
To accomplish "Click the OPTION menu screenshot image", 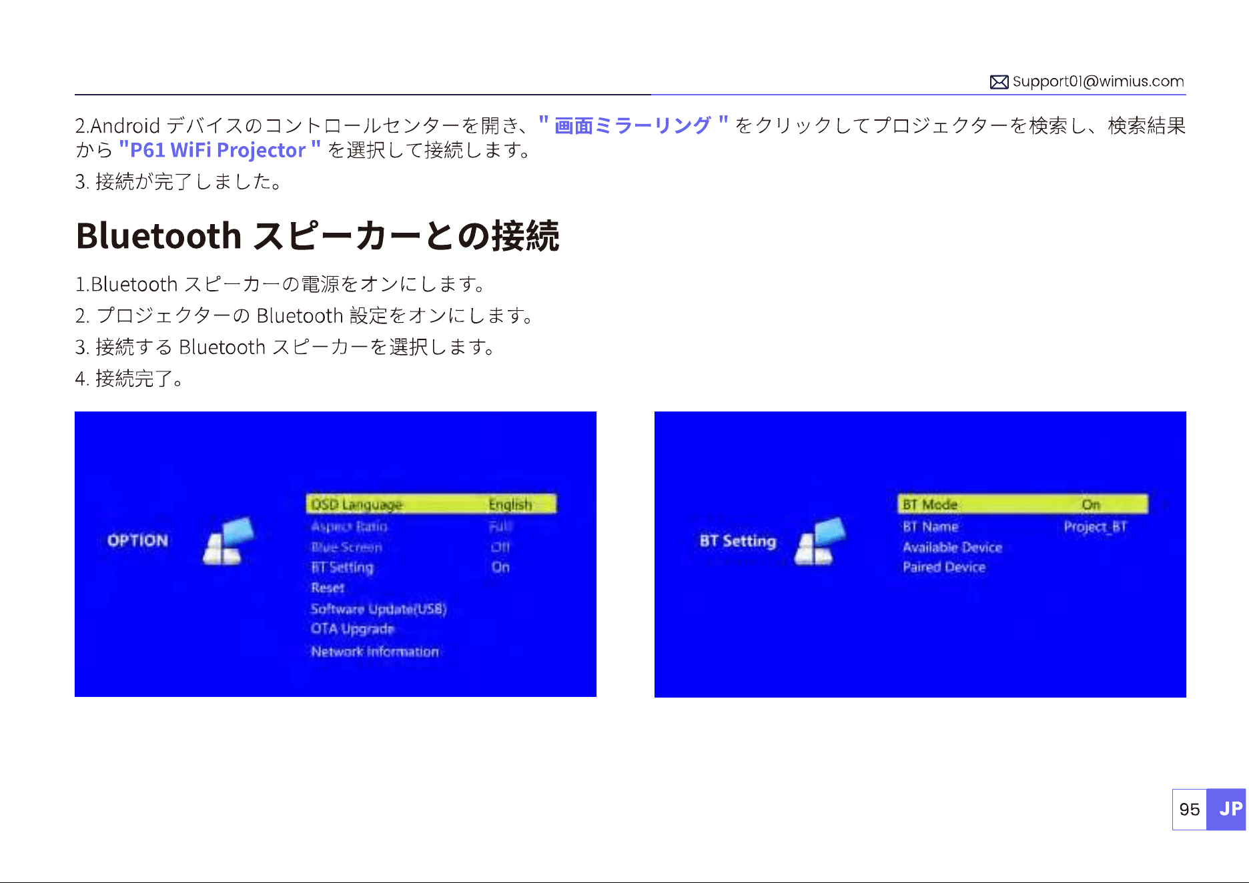I will click(x=336, y=554).
